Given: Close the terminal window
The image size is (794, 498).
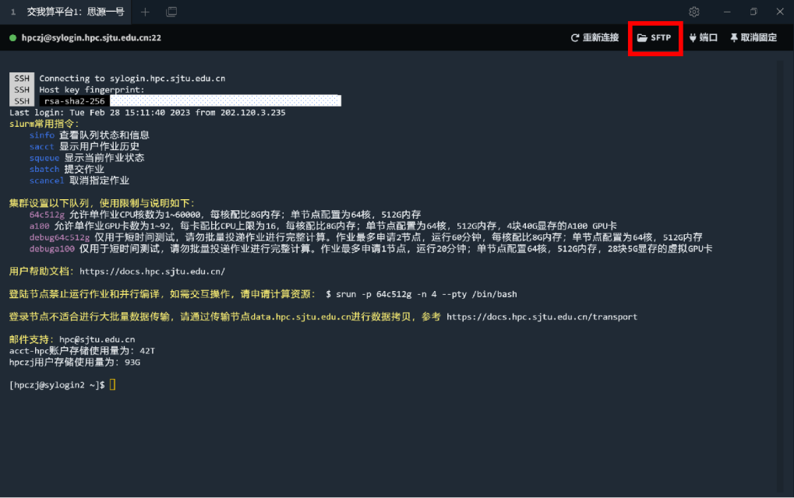Looking at the screenshot, I should coord(780,12).
